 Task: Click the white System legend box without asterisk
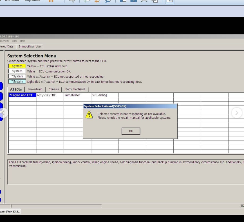click(17, 71)
